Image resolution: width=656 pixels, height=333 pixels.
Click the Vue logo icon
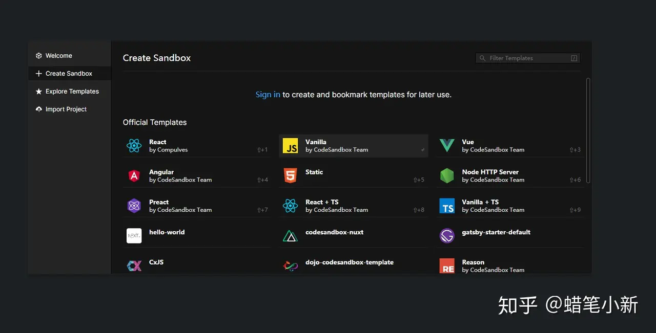tap(447, 146)
